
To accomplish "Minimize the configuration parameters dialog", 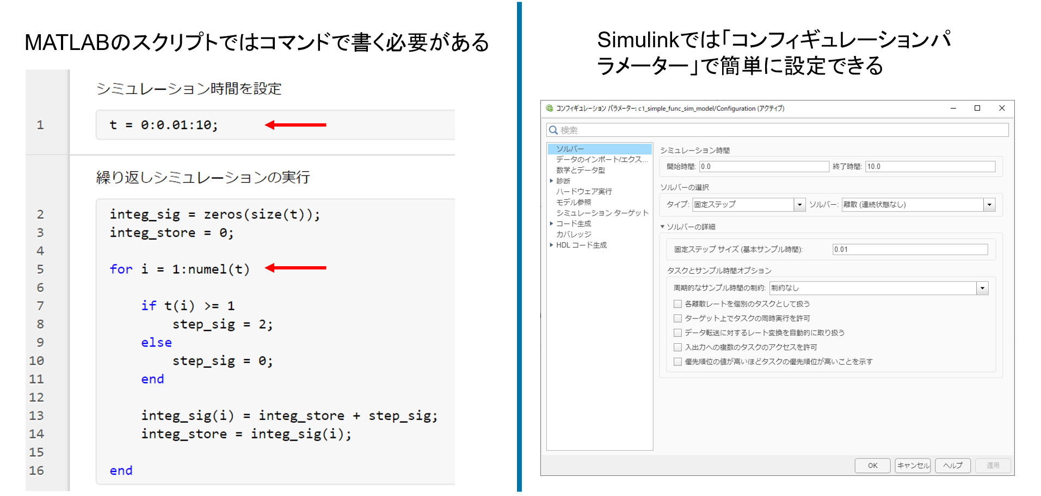I will (x=953, y=108).
